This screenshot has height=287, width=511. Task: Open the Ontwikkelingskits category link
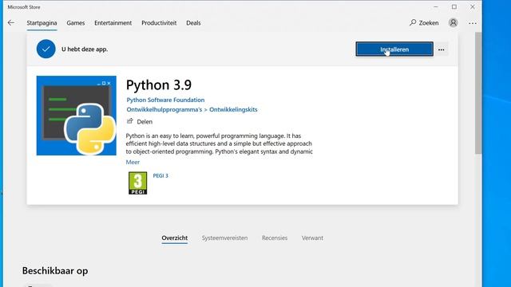pyautogui.click(x=233, y=110)
